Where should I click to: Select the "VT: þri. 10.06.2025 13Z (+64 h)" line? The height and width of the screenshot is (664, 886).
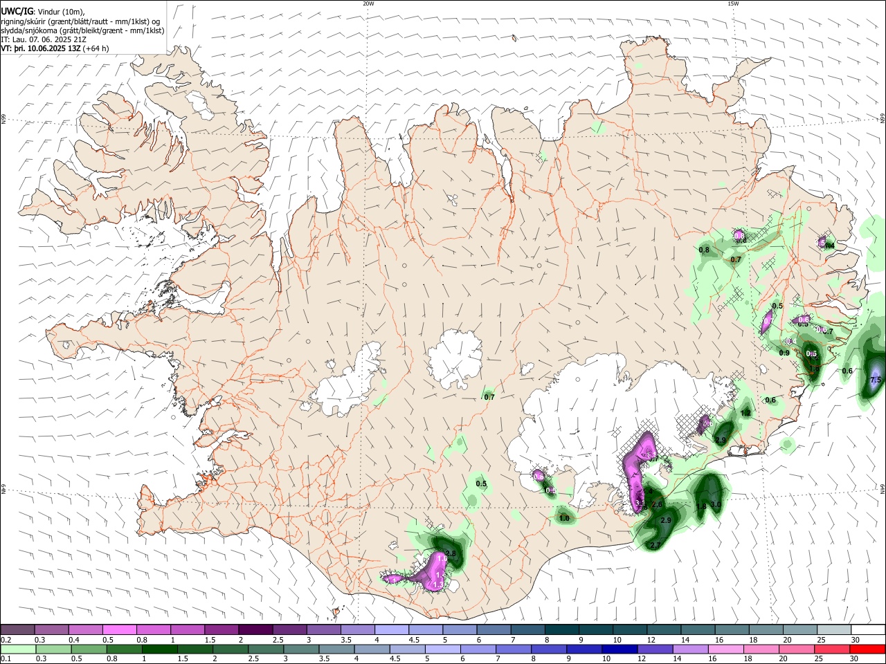55,48
